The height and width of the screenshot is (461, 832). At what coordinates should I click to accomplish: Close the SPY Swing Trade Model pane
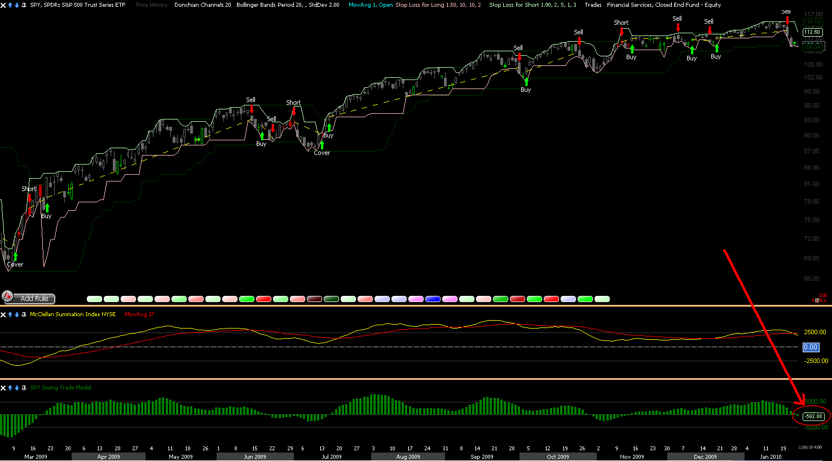3,388
